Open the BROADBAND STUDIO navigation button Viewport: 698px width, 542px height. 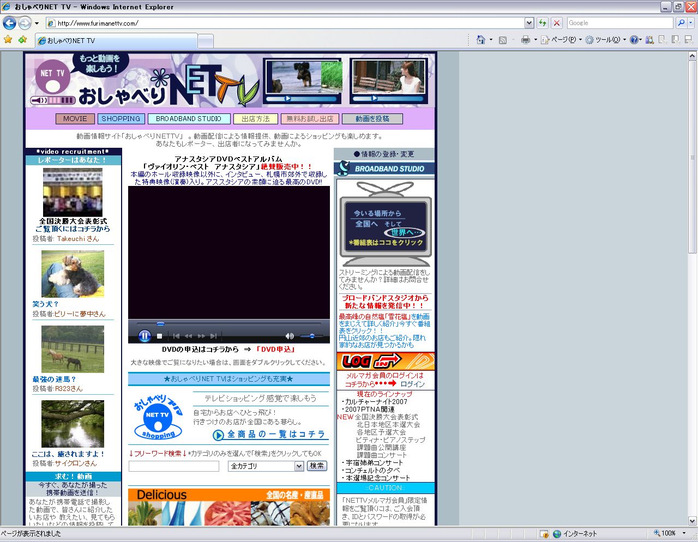tap(189, 119)
